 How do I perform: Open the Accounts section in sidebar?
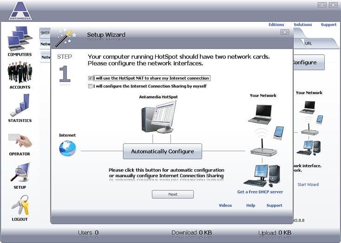tap(20, 75)
